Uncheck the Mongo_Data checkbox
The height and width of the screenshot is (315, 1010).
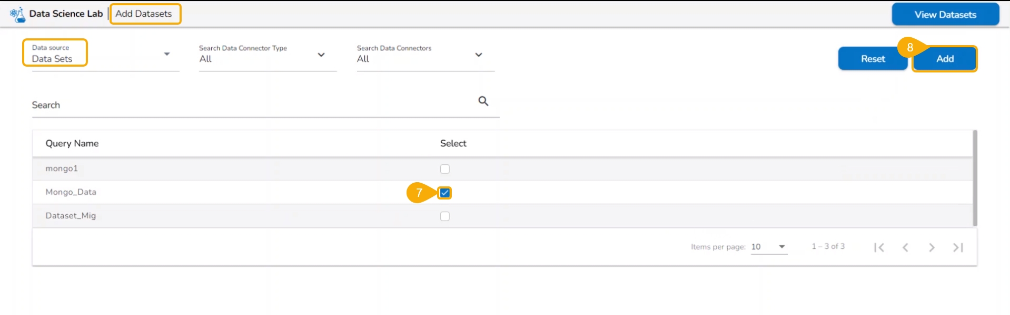tap(445, 193)
